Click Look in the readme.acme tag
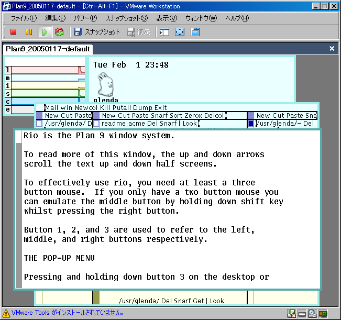Image resolution: width=341 pixels, height=320 pixels. coord(190,124)
